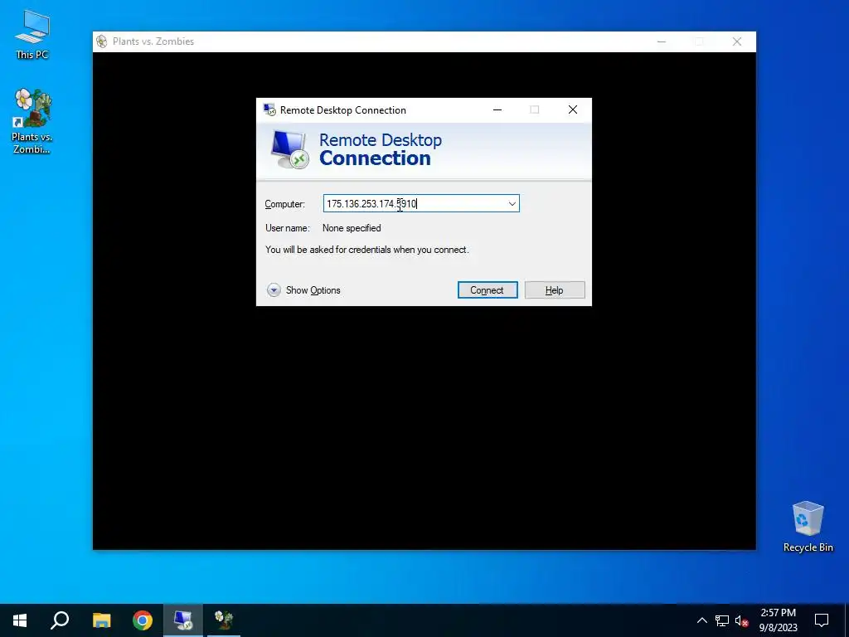This screenshot has width=849, height=637.
Task: Click the Plants vs. Zombies window title icon
Action: click(101, 41)
